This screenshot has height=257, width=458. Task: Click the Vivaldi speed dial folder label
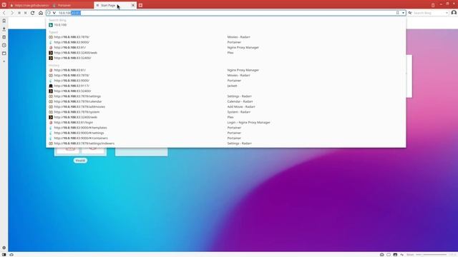pyautogui.click(x=80, y=161)
